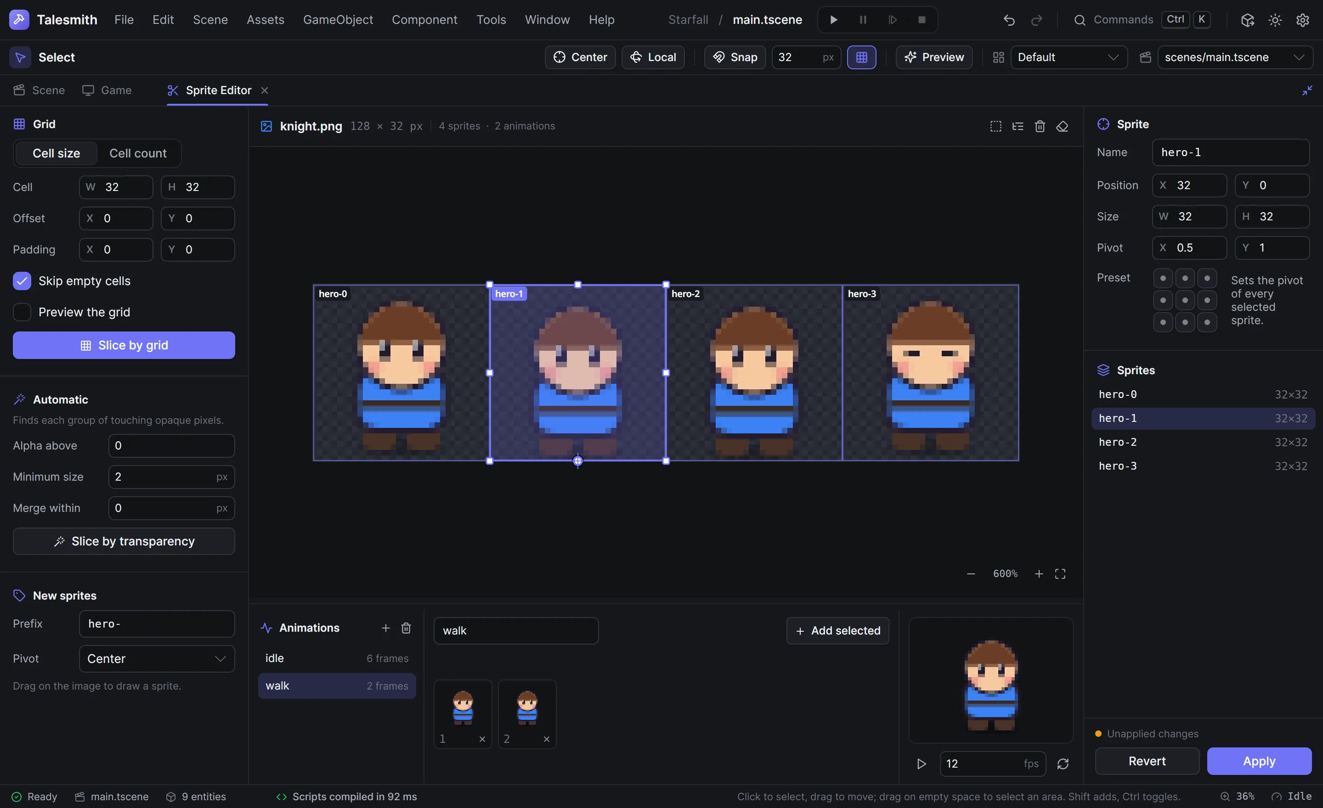This screenshot has width=1323, height=808.
Task: Select the Cell count mode
Action: [x=138, y=153]
